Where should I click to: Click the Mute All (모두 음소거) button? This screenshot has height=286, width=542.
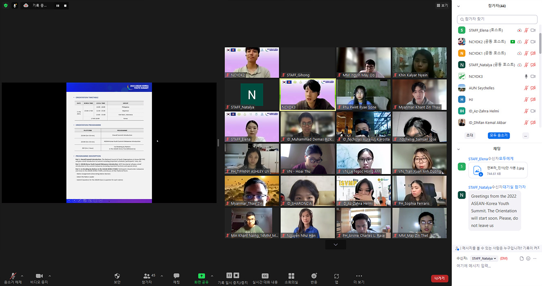(x=499, y=135)
